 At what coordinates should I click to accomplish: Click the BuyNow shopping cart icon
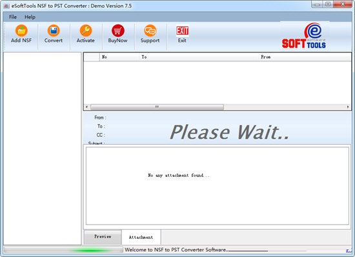117,30
